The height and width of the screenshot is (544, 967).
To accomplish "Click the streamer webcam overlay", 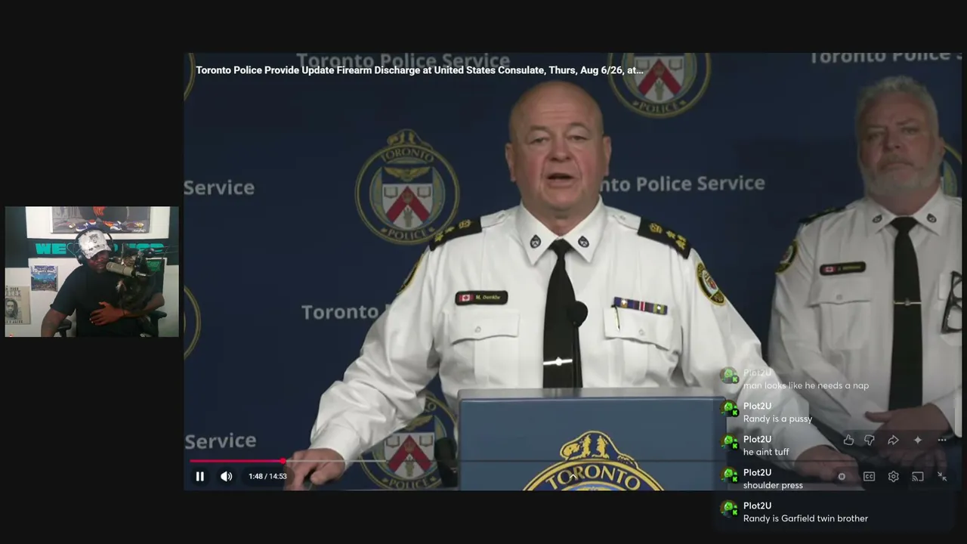I will tap(92, 271).
